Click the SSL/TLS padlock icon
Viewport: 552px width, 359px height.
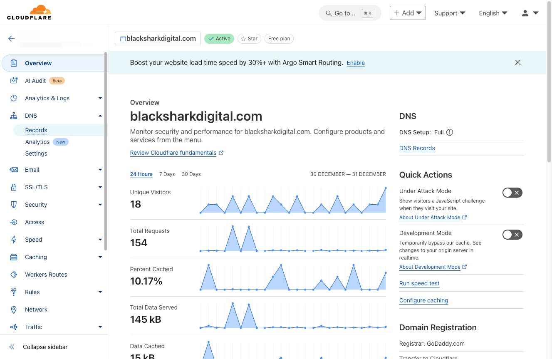click(14, 187)
